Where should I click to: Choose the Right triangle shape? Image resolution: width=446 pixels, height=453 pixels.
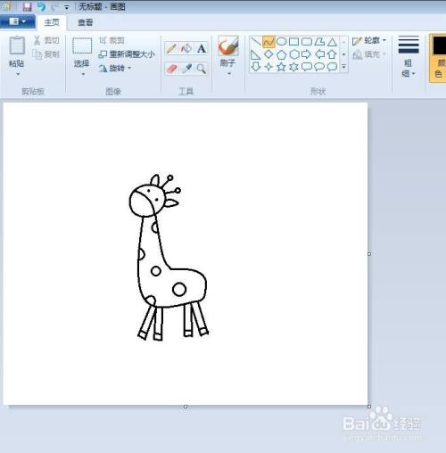(x=256, y=54)
